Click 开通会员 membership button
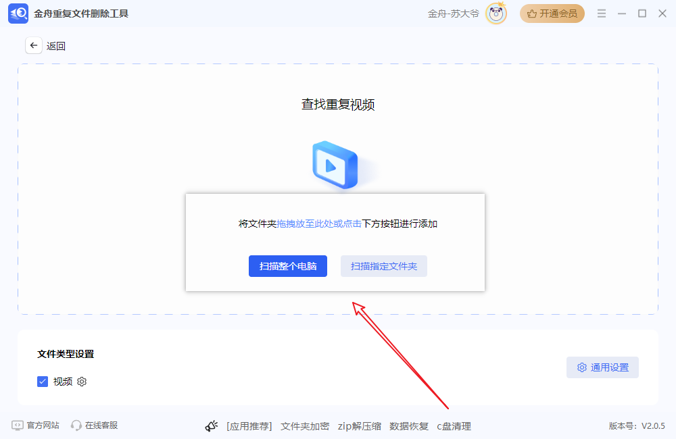This screenshot has width=676, height=439. [x=552, y=14]
